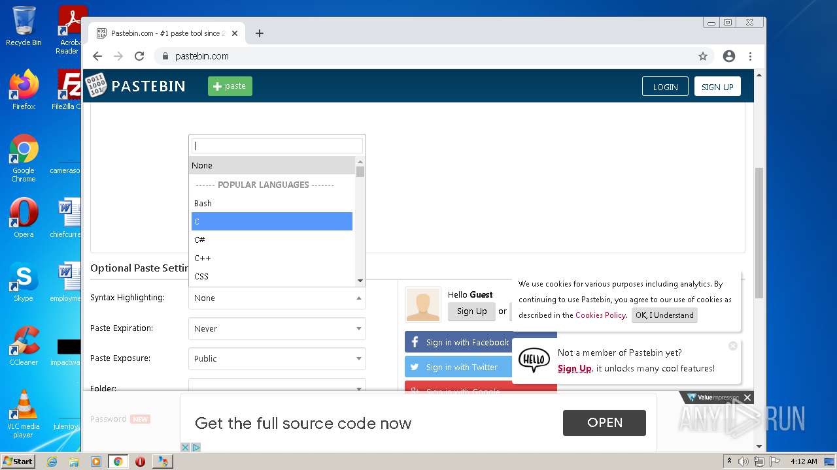This screenshot has width=837, height=470.
Task: Type in the language search field
Action: (x=277, y=146)
